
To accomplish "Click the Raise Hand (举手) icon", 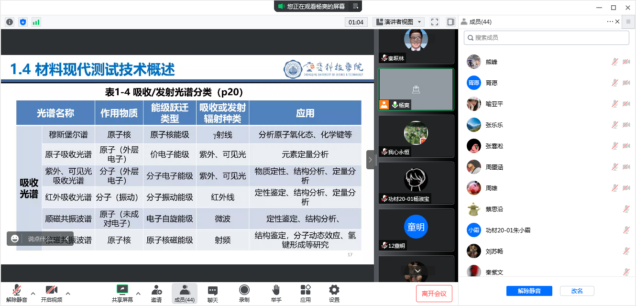I will tap(276, 293).
